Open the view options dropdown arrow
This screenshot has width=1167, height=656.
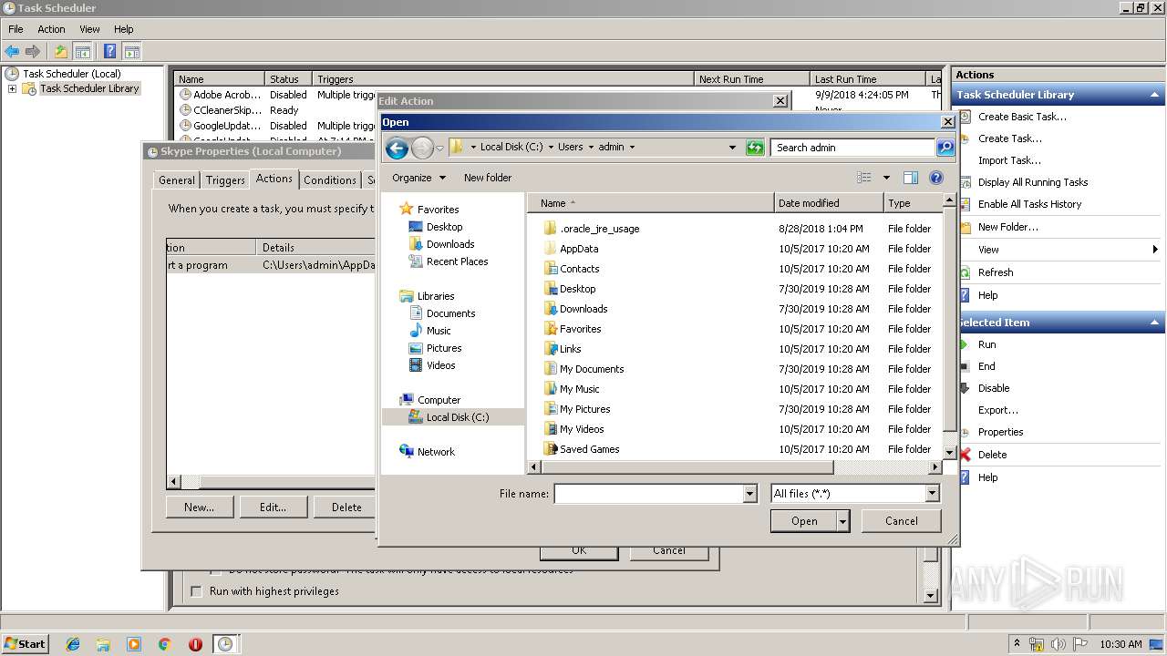[886, 178]
